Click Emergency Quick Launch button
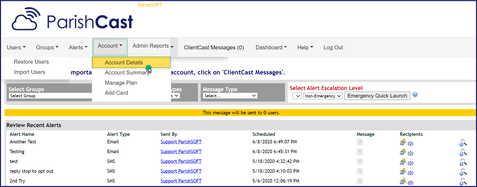The image size is (477, 187). coord(377,96)
